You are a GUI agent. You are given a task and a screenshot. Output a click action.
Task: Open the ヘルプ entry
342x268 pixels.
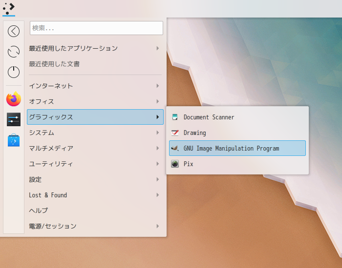[x=95, y=211]
